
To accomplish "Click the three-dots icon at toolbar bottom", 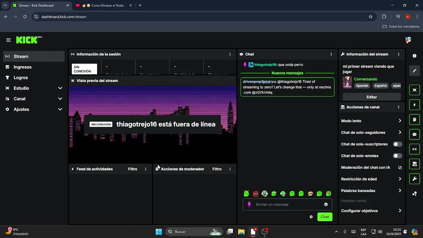I will point(414,194).
